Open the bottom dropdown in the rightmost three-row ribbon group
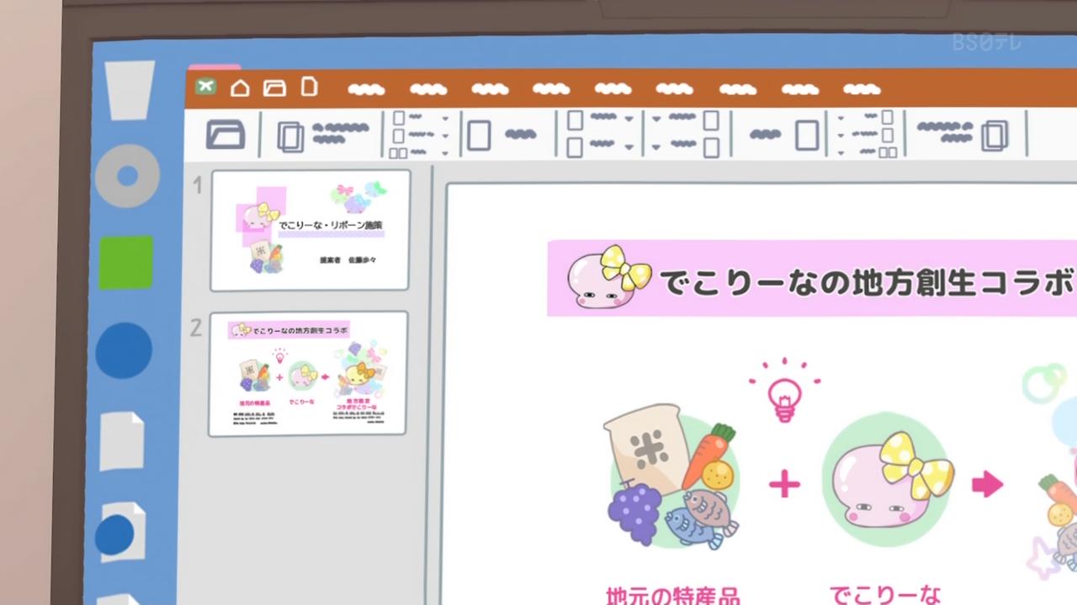 [x=841, y=153]
